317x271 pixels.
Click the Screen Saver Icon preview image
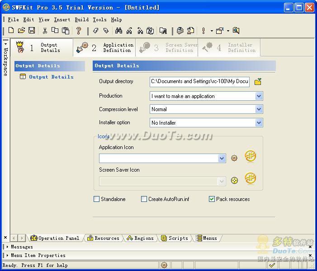(250, 178)
